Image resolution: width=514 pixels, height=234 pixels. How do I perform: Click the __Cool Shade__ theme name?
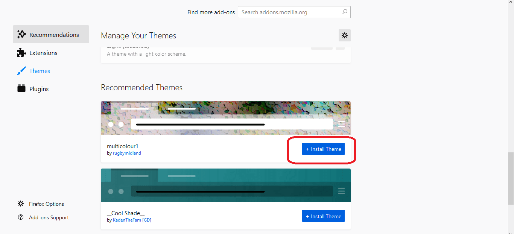click(126, 213)
